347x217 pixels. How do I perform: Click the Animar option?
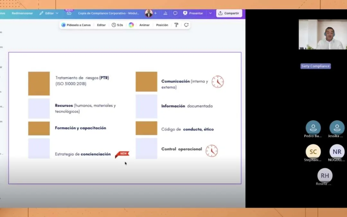click(145, 25)
